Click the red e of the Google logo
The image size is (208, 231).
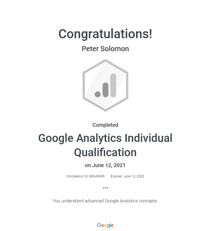(112, 225)
